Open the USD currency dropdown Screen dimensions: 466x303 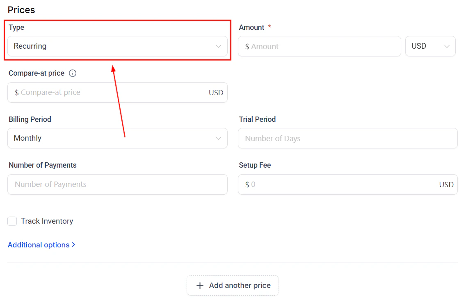click(430, 46)
